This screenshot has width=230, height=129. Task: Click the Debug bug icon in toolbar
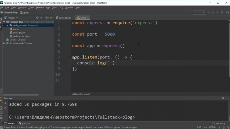[213, 13]
